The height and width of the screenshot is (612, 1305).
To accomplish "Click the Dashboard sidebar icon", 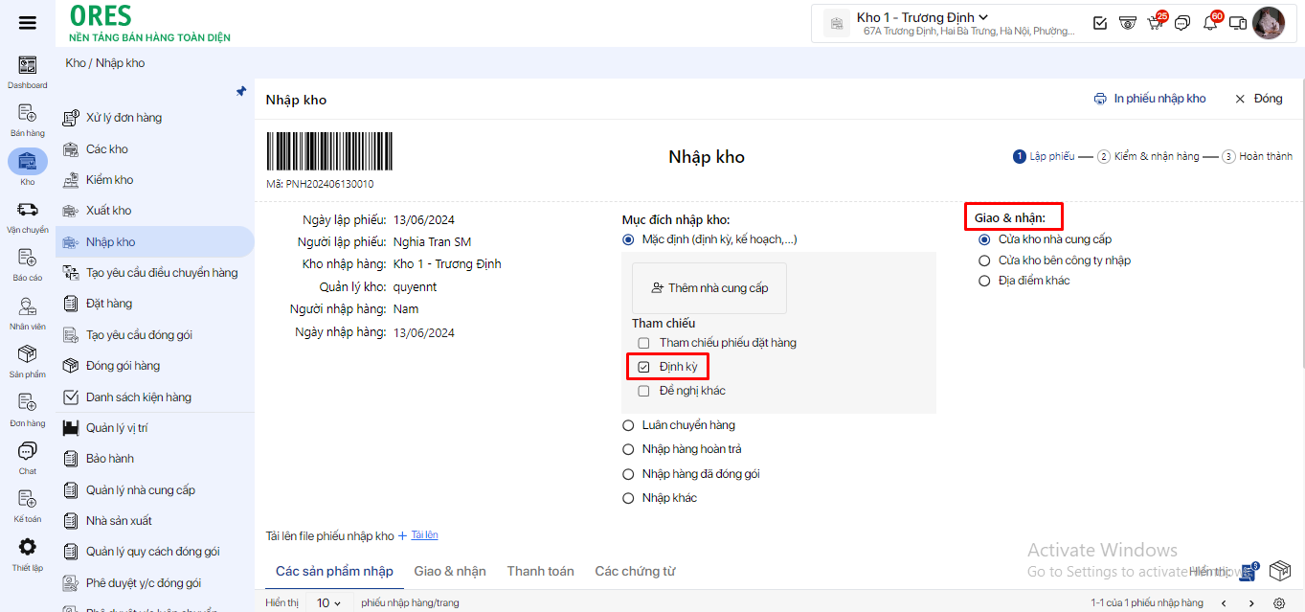I will pos(28,66).
